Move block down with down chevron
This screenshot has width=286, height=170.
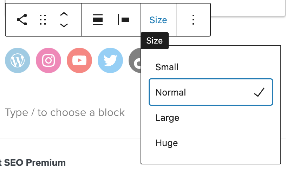coord(64,25)
